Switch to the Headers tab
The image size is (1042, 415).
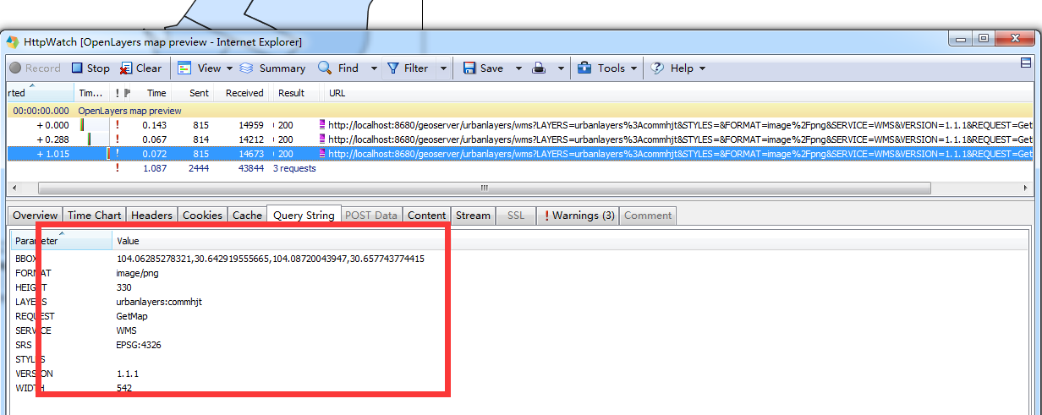coord(151,216)
